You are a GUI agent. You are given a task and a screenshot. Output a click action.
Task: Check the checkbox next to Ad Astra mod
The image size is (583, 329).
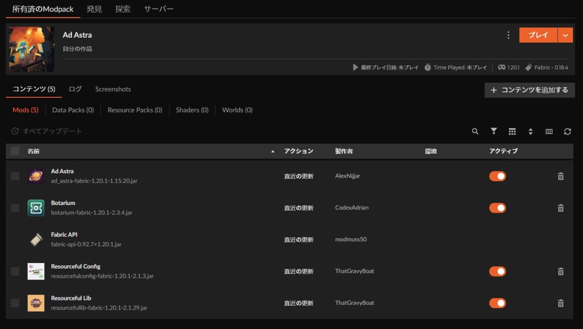coord(15,176)
